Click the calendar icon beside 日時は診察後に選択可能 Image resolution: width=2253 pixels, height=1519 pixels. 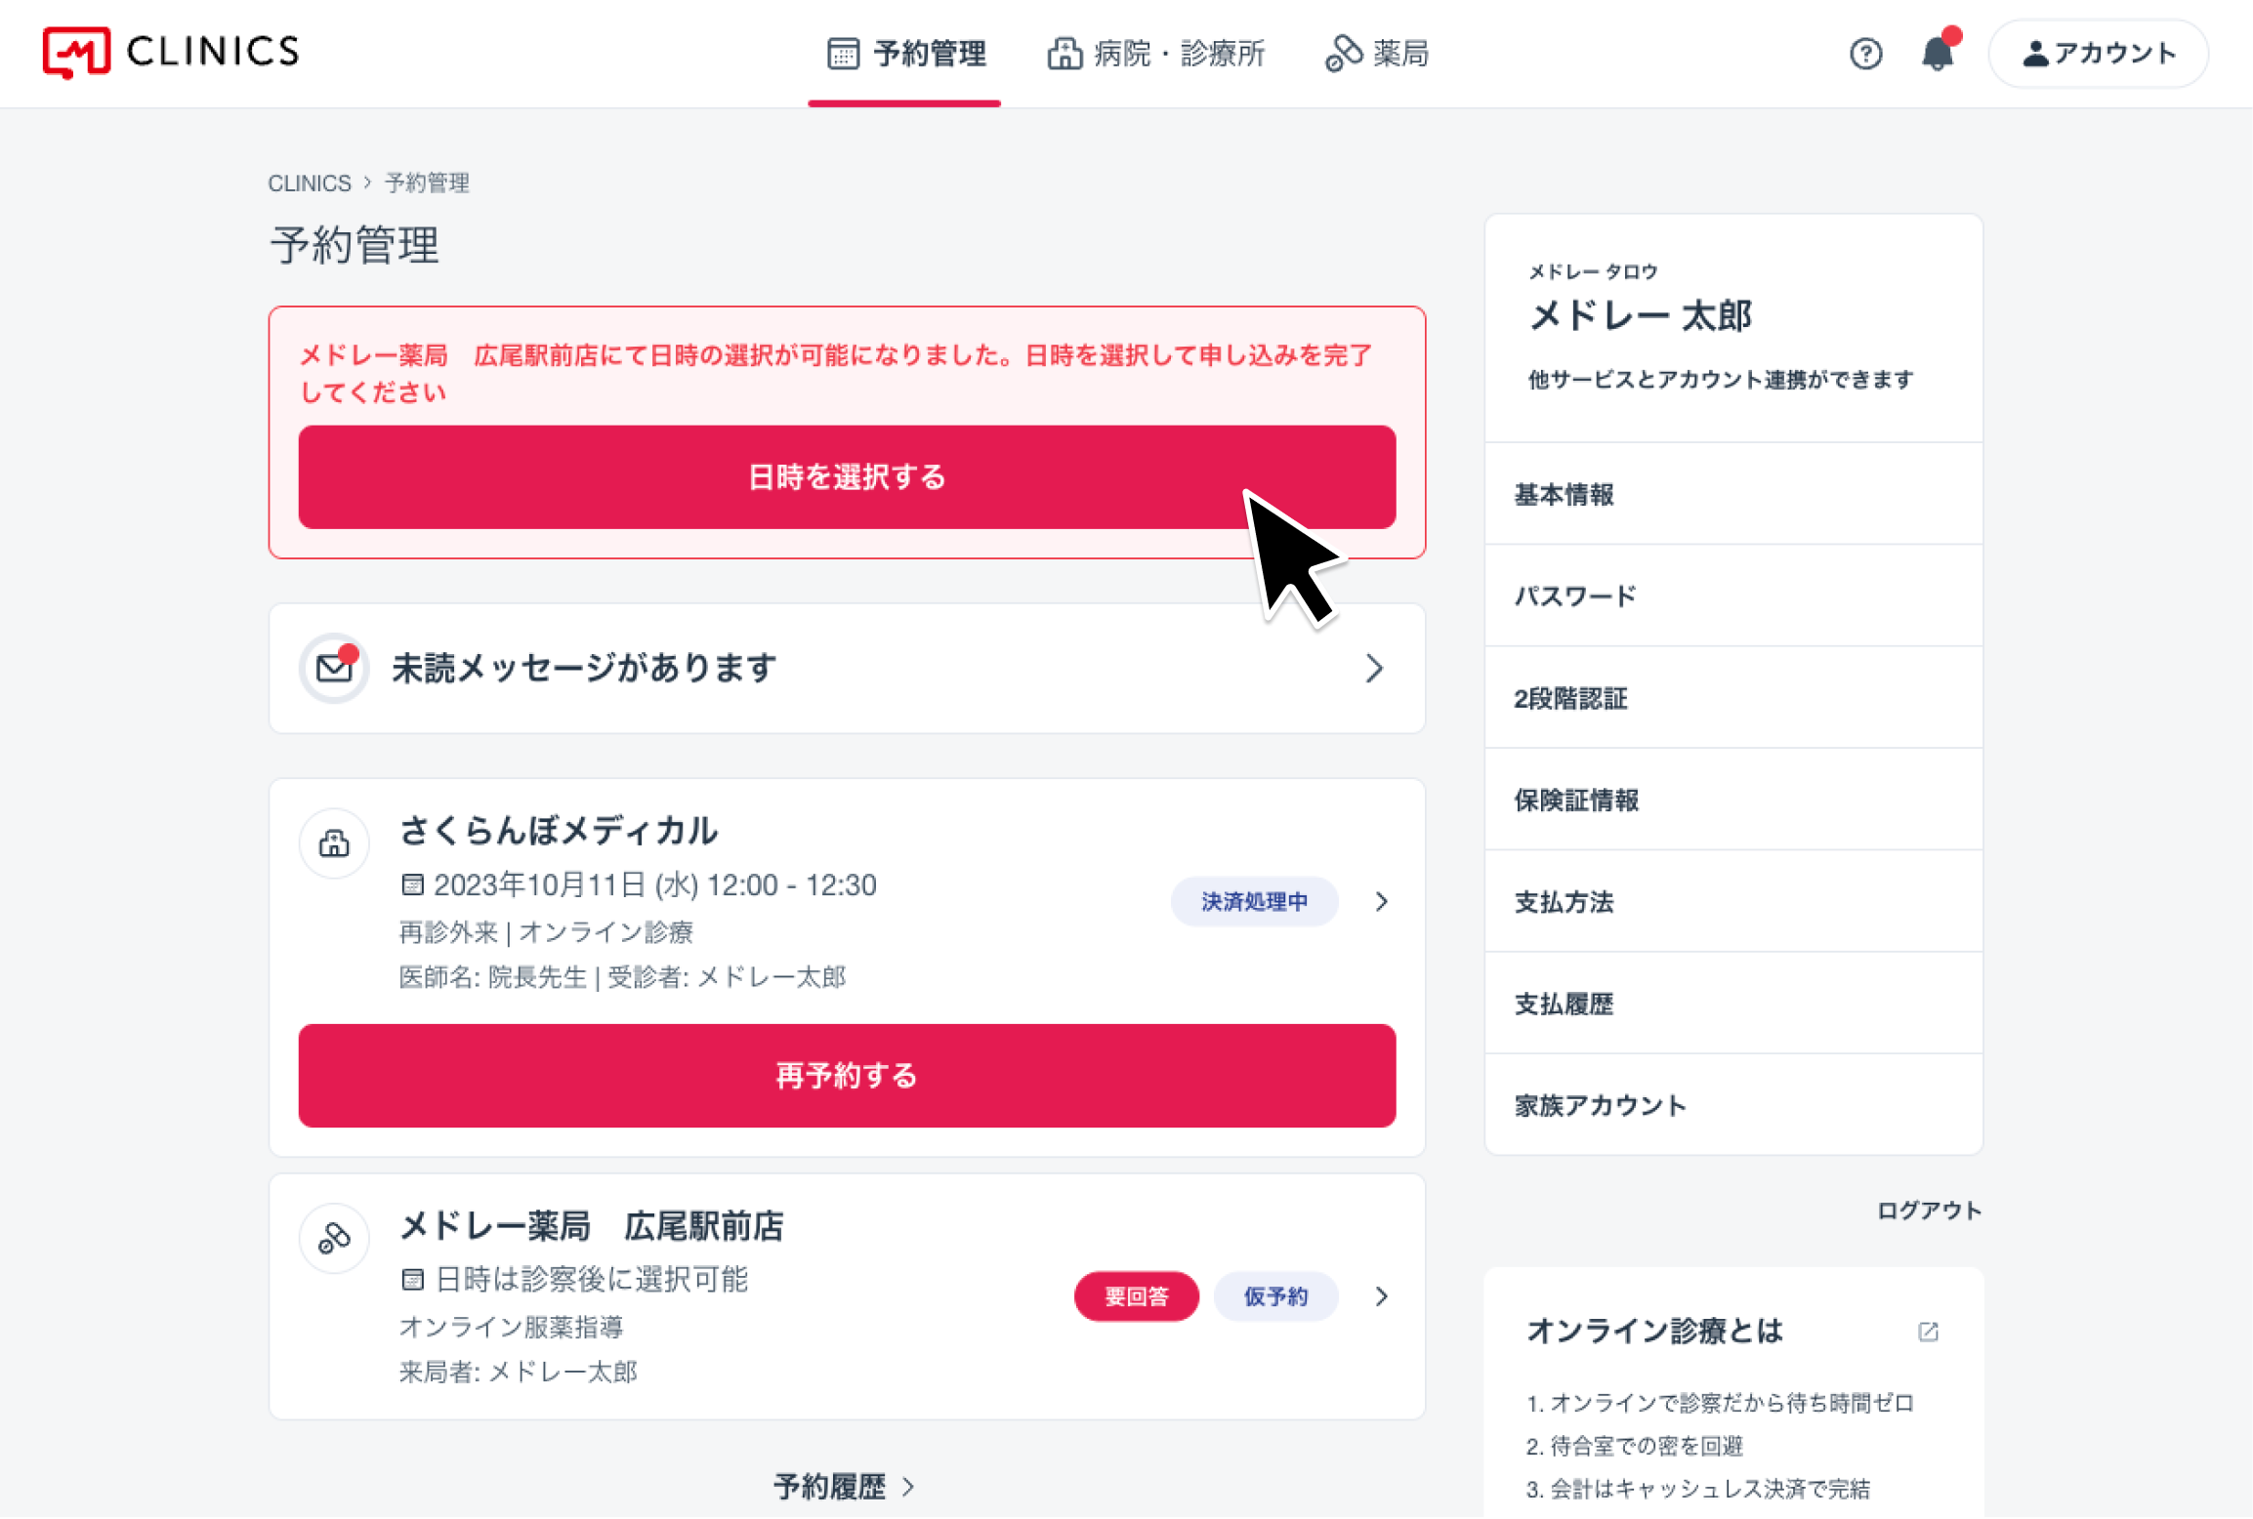412,1280
